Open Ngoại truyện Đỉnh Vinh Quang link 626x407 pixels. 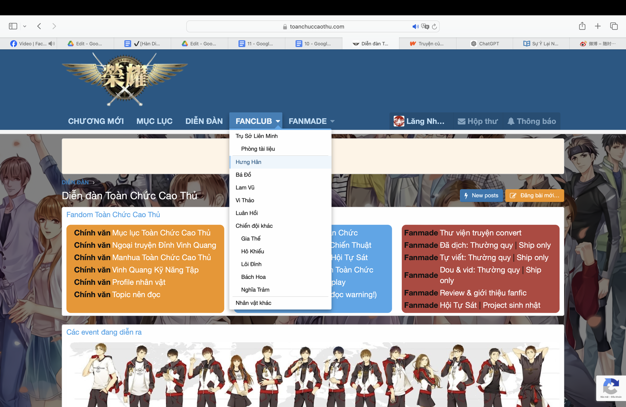[164, 245]
